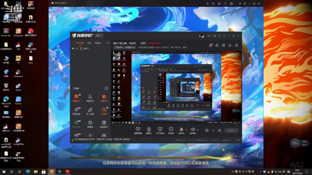Viewport: 312px width, 175px height.
Task: Open Steam desktop shortcut
Action: coord(18,87)
